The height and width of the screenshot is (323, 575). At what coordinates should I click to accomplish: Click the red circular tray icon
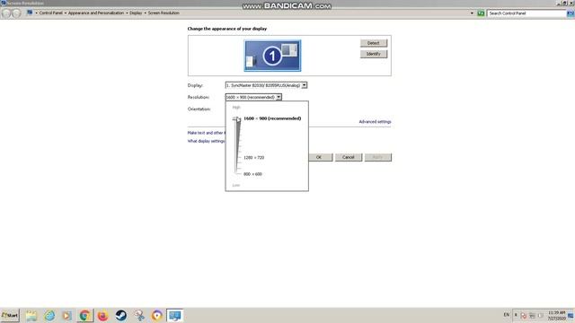coord(524,315)
